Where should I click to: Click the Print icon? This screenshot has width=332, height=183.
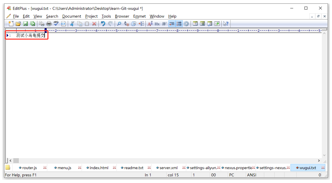[49, 24]
